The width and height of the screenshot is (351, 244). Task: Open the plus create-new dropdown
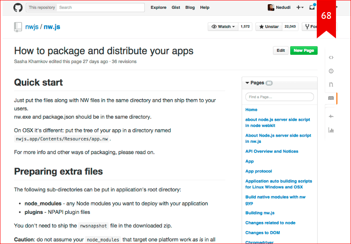point(300,8)
